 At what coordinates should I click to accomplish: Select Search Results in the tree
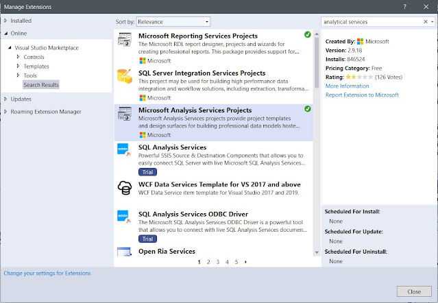41,85
